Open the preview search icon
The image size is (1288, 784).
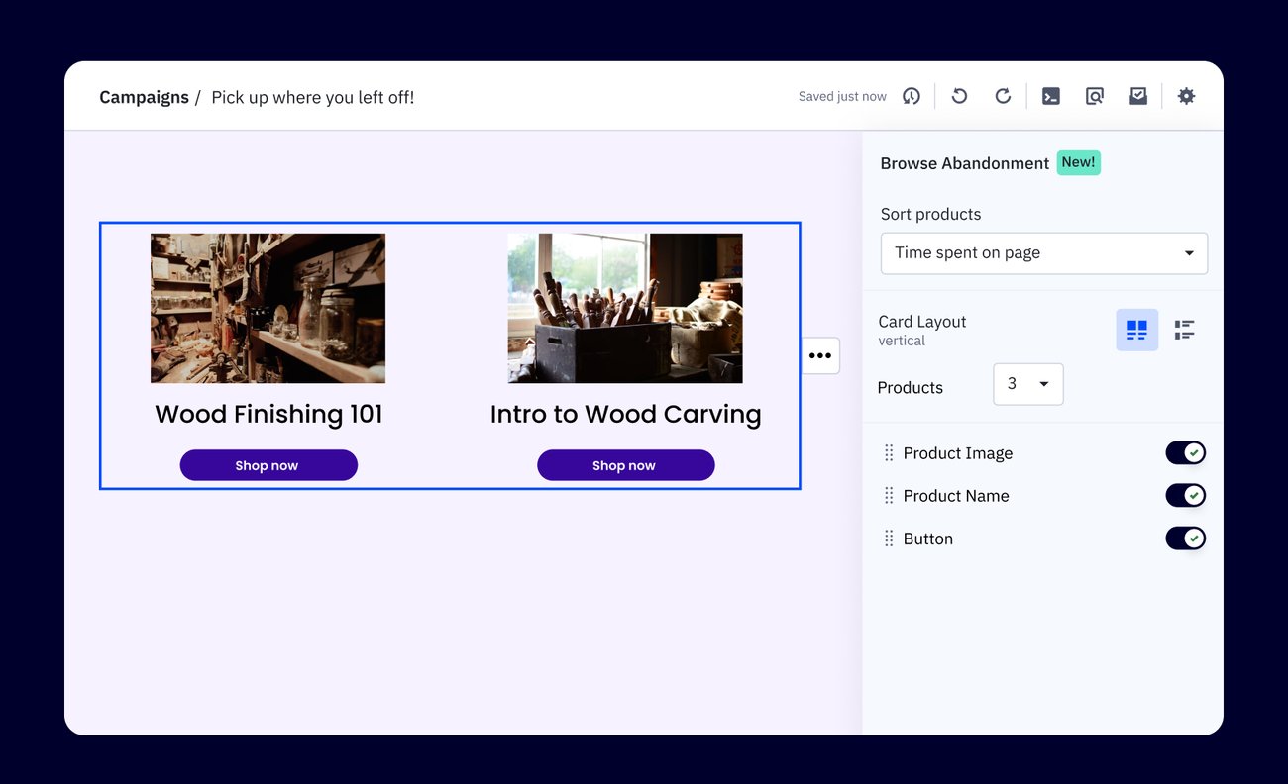coord(1095,96)
